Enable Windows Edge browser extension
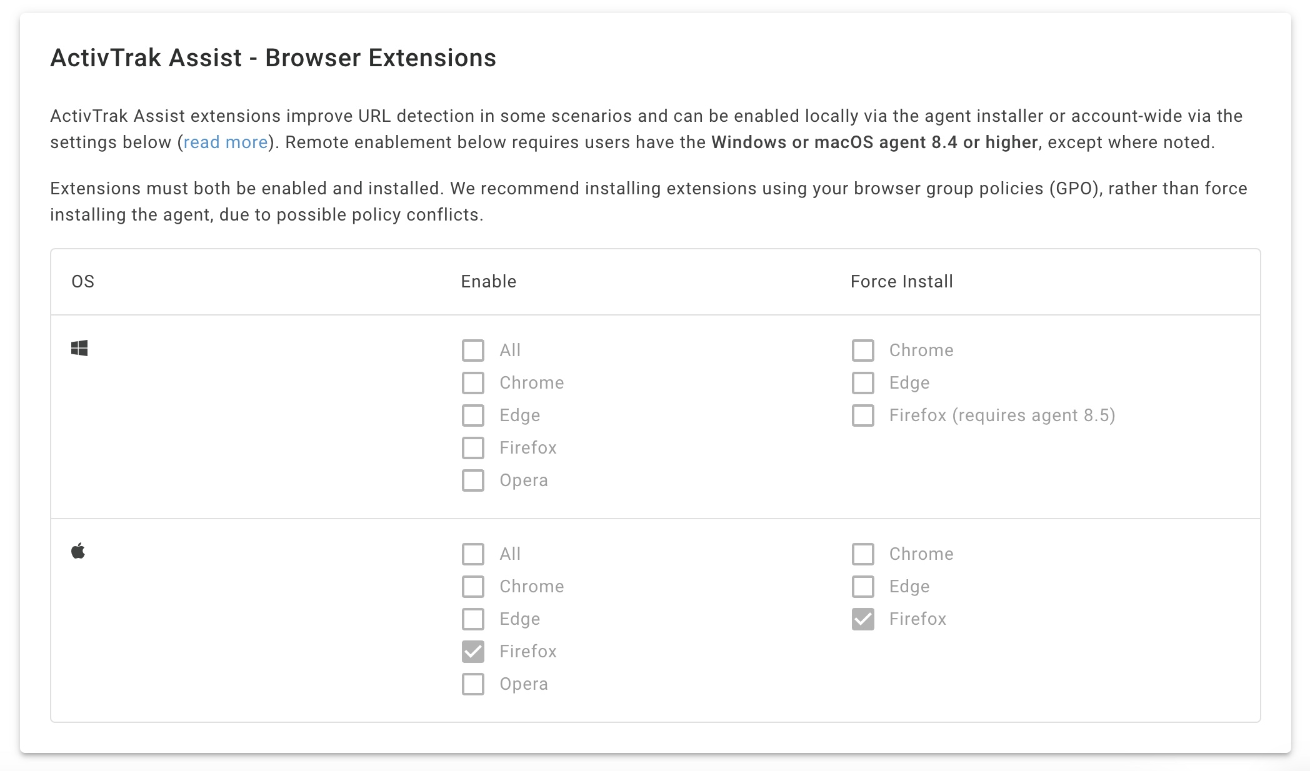The height and width of the screenshot is (771, 1310). tap(472, 415)
